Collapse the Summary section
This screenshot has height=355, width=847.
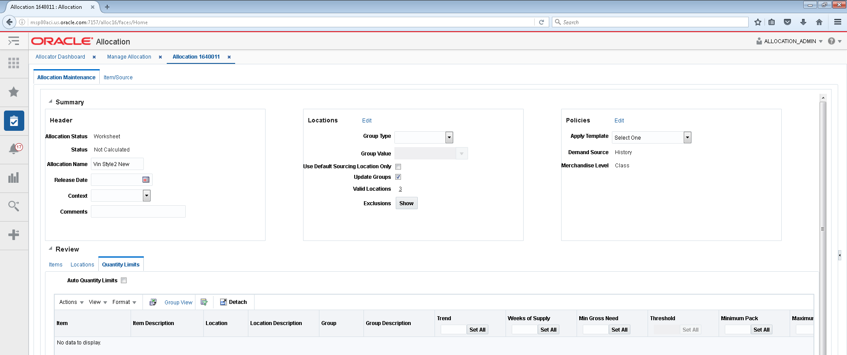(50, 101)
